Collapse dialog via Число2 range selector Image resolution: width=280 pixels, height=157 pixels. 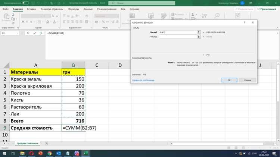(199, 37)
